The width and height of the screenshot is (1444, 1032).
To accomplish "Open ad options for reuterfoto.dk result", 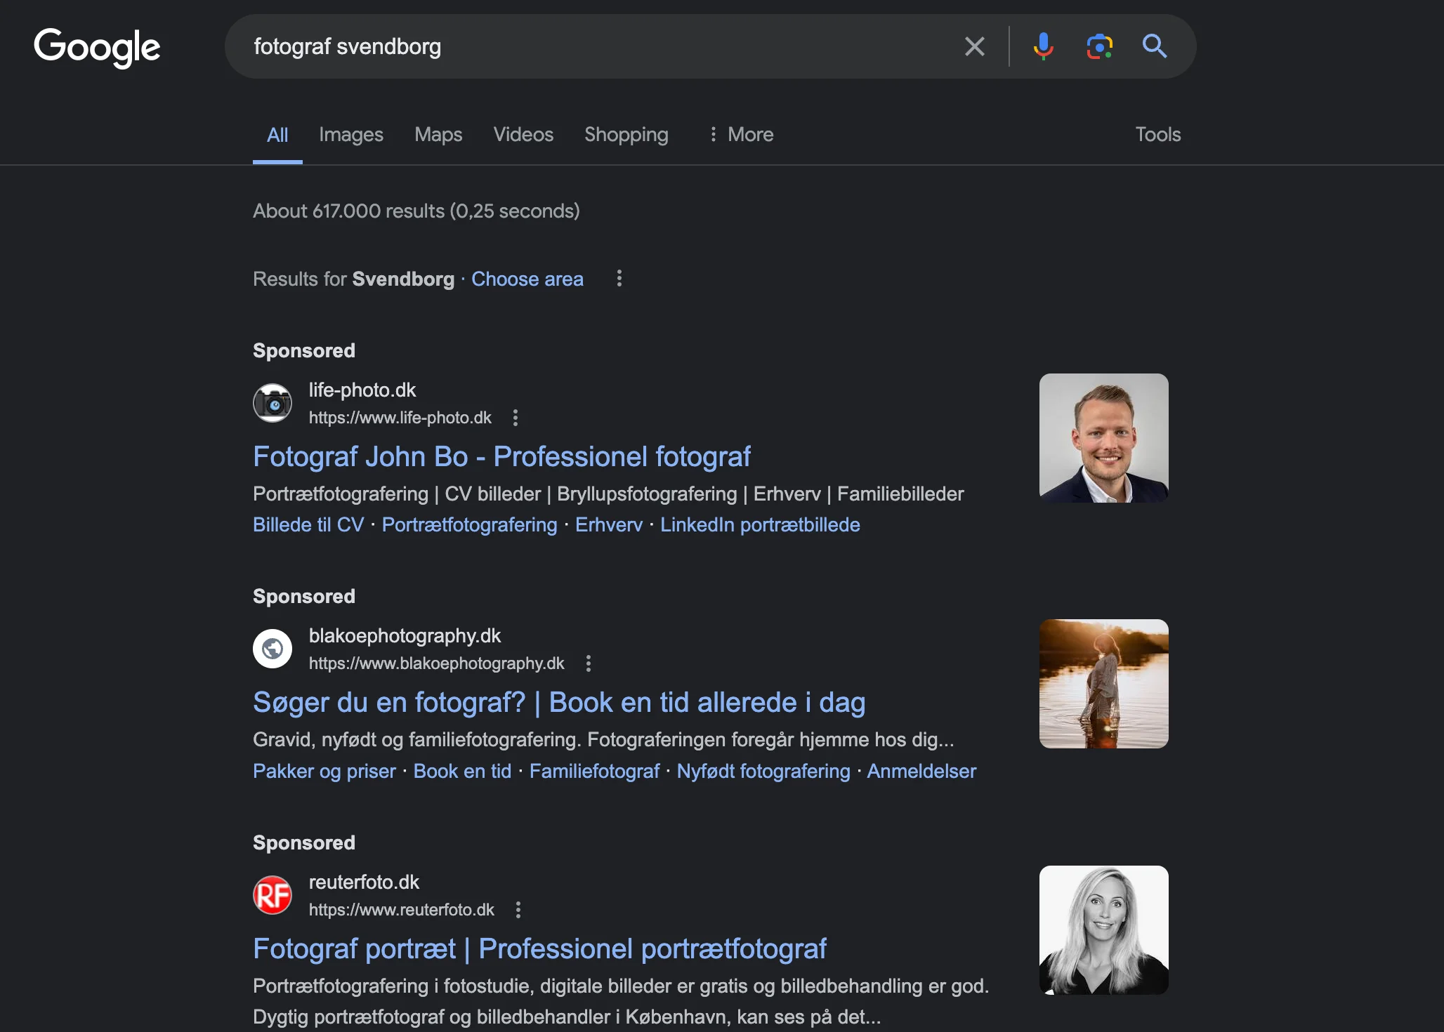I will point(518,909).
